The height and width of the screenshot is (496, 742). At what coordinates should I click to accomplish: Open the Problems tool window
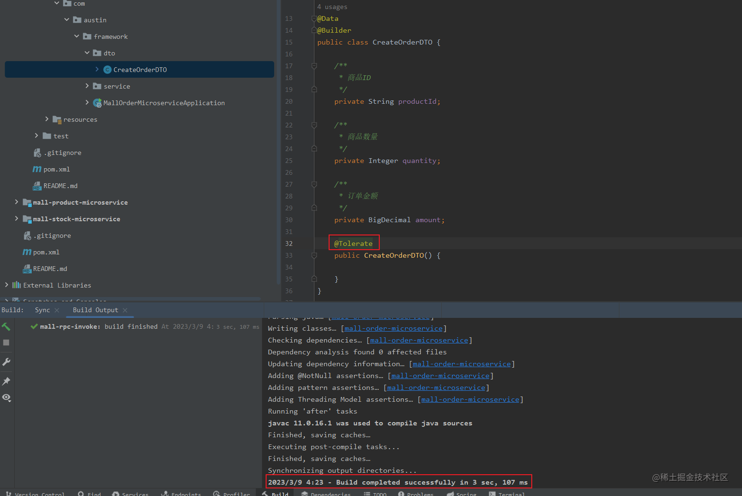pos(416,494)
